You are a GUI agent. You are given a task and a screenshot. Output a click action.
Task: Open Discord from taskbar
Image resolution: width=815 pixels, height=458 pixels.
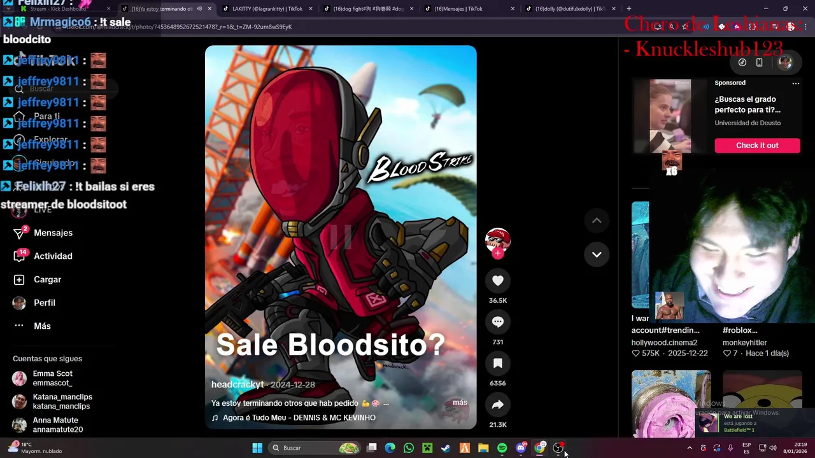(x=521, y=448)
